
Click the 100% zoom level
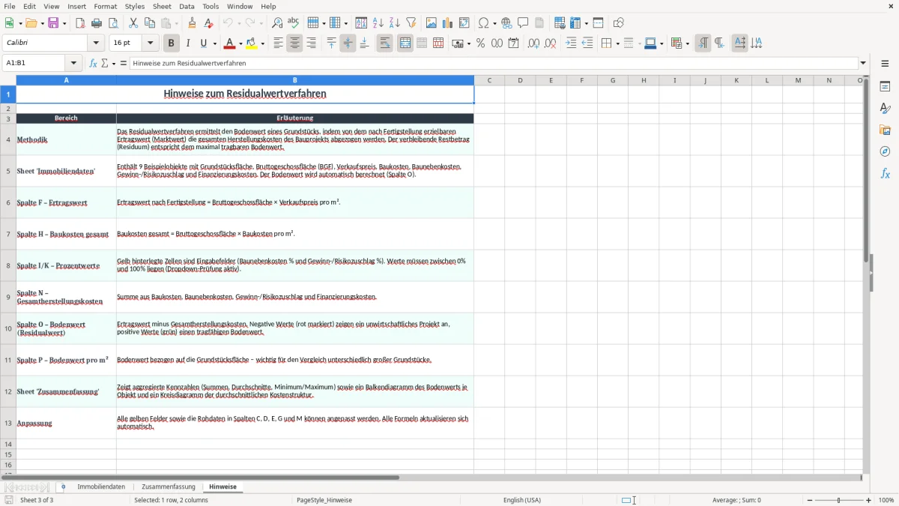pos(886,500)
